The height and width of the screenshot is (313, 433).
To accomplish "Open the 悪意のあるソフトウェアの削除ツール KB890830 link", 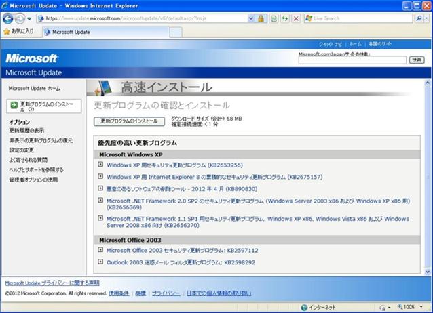I will tap(182, 189).
